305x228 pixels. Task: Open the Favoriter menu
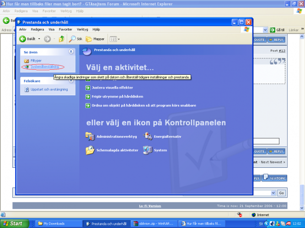click(65, 29)
